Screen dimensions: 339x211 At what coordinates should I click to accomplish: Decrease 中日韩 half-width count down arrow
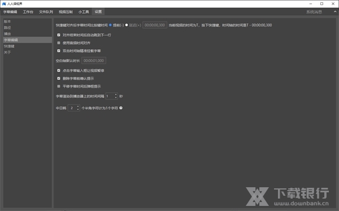(78, 109)
